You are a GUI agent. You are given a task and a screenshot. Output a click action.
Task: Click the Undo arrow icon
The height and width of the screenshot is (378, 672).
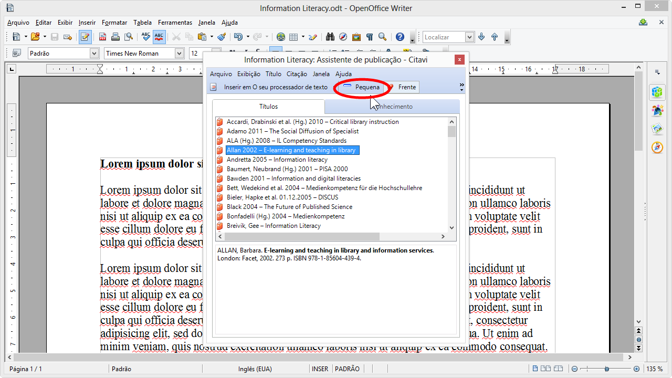coord(238,37)
